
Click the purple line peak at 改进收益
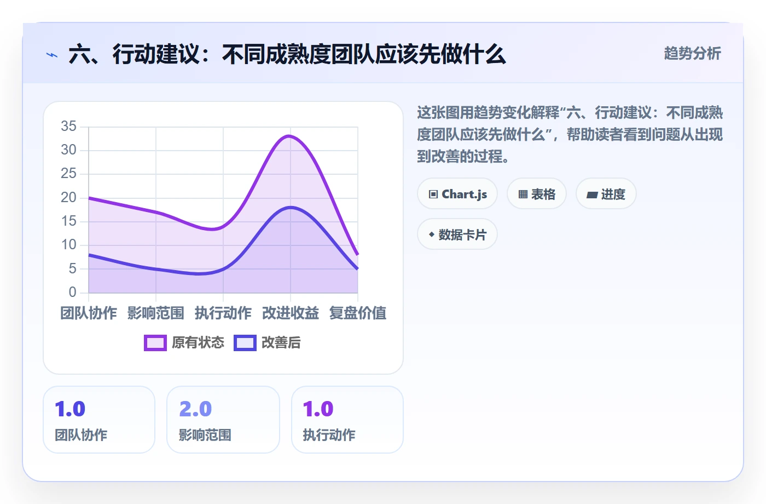point(289,136)
